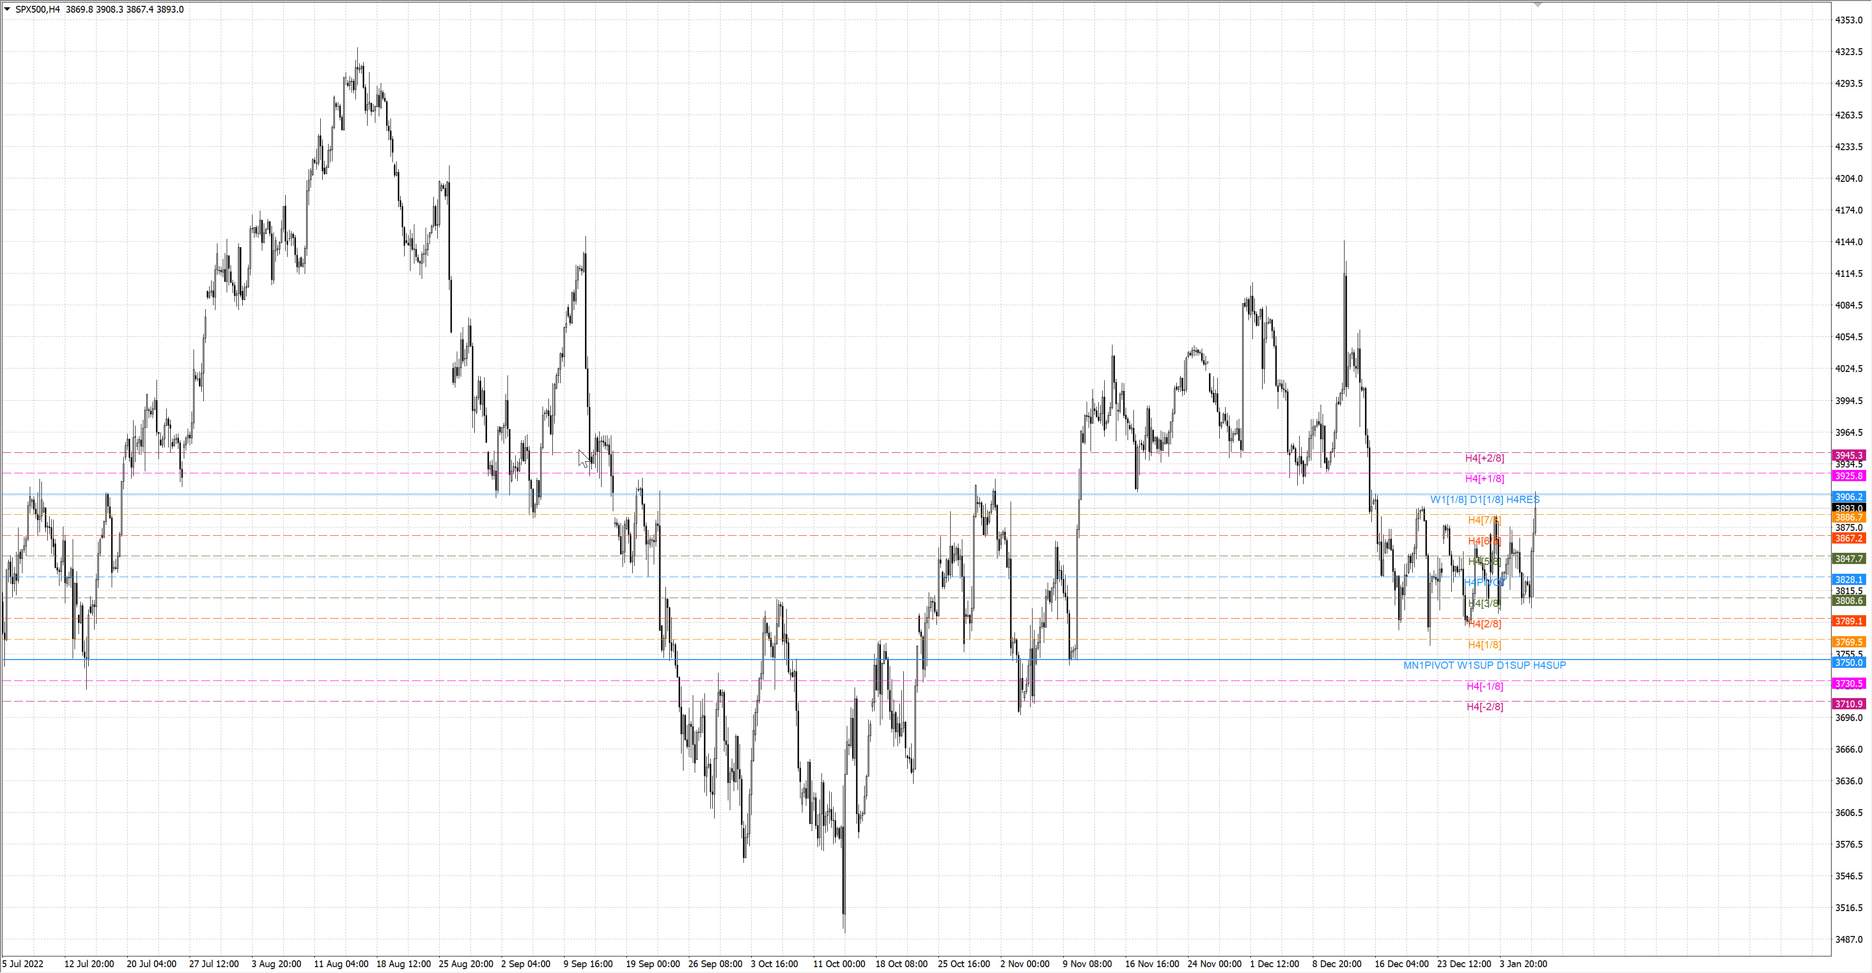Click the H4[-2/8] level label
The height and width of the screenshot is (973, 1872).
tap(1484, 706)
